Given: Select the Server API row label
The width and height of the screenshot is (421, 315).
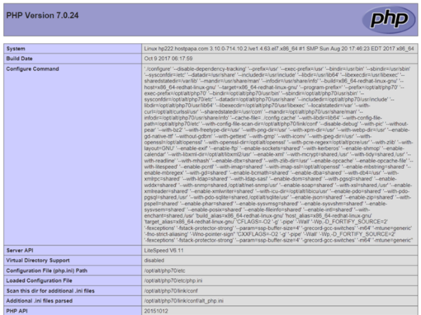Looking at the screenshot, I should click(x=20, y=251).
